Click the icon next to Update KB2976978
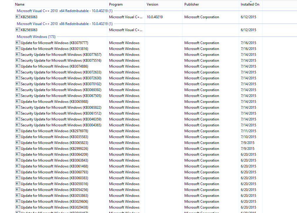 point(18,131)
